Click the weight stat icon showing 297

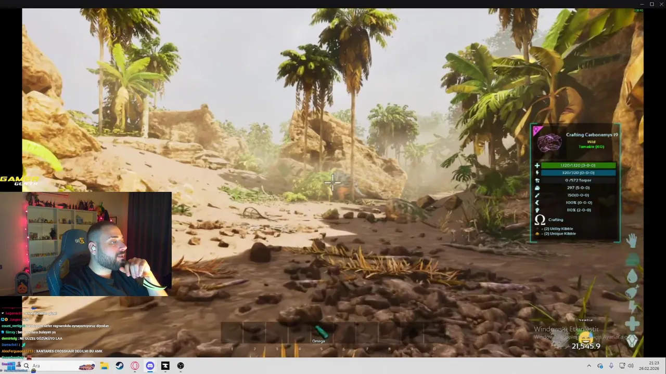(537, 188)
